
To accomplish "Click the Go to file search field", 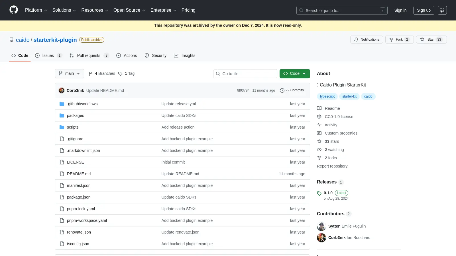I will (245, 74).
